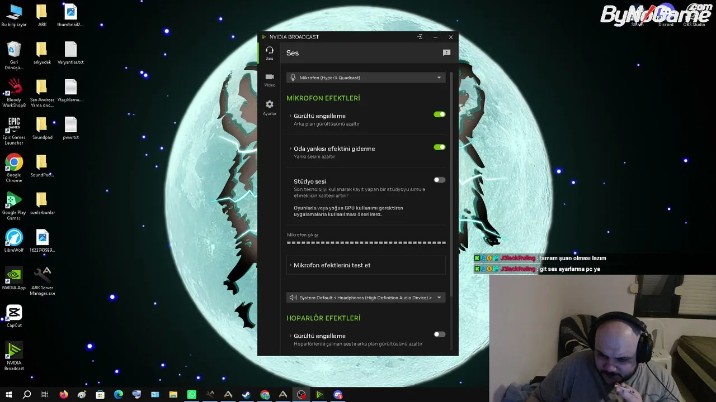The image size is (716, 402).
Task: Open the Ayarlar settings tab
Action: [x=270, y=108]
